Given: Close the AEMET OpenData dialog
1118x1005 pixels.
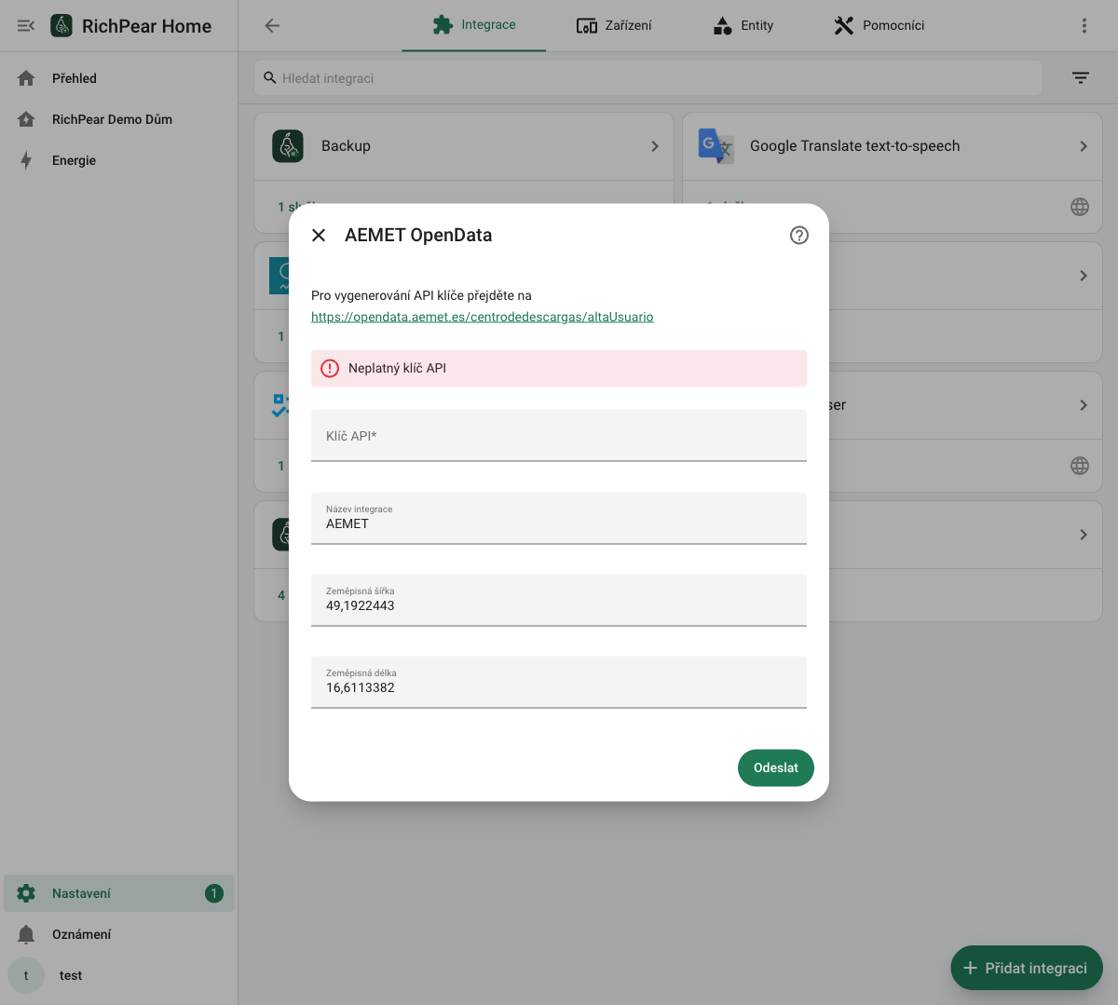Looking at the screenshot, I should pos(319,236).
